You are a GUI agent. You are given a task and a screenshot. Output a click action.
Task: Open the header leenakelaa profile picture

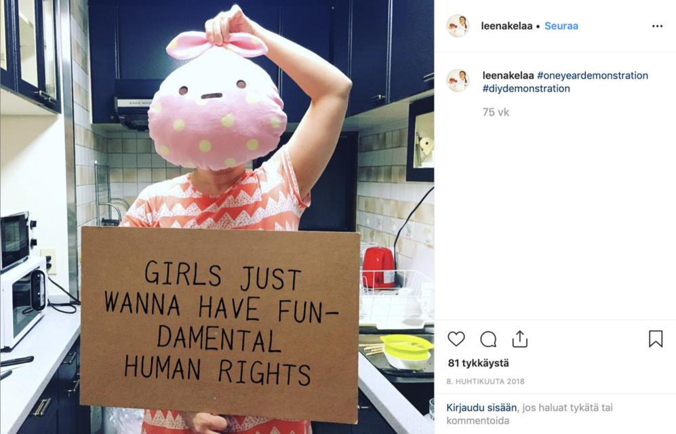point(458,26)
